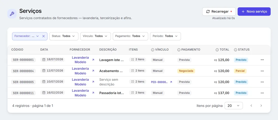Click the SER-00000001 code badge

(23, 60)
